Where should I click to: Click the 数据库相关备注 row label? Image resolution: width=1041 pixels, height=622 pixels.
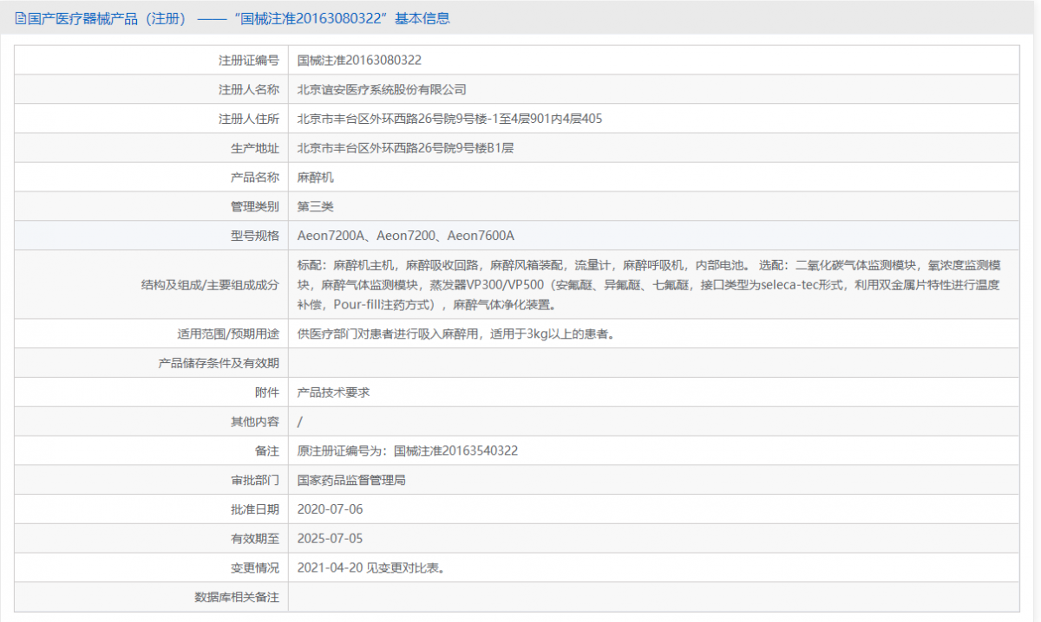pyautogui.click(x=236, y=598)
